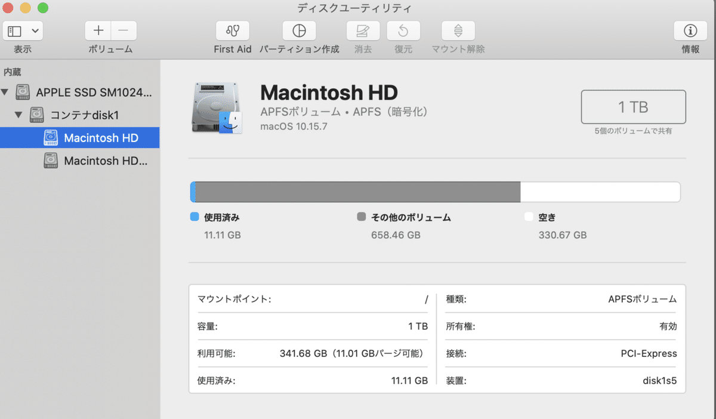Click the Macintosh HD title heading
The width and height of the screenshot is (716, 419).
329,93
